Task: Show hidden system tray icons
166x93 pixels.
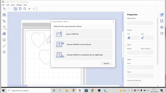Action: 129,90
